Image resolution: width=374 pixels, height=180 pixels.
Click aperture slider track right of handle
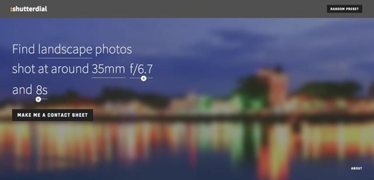coord(150,78)
